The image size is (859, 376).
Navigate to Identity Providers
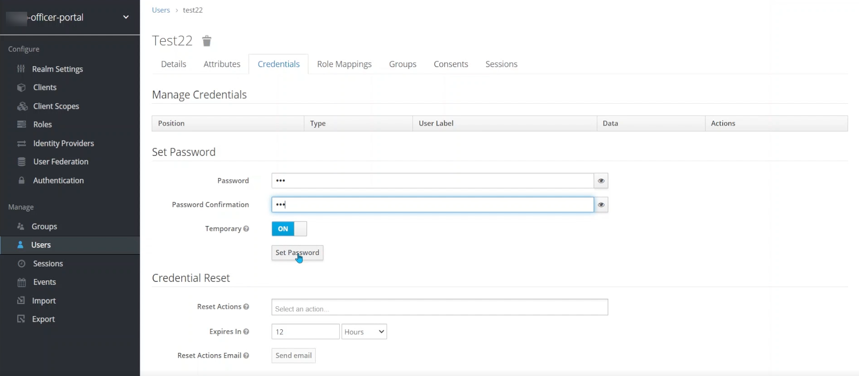tap(63, 144)
